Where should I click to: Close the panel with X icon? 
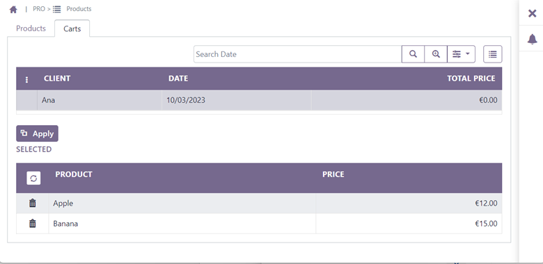(532, 13)
